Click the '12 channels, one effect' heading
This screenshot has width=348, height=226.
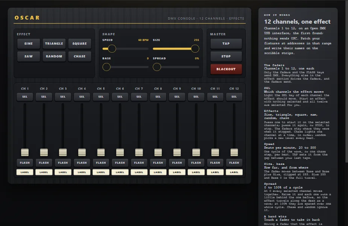pyautogui.click(x=297, y=22)
